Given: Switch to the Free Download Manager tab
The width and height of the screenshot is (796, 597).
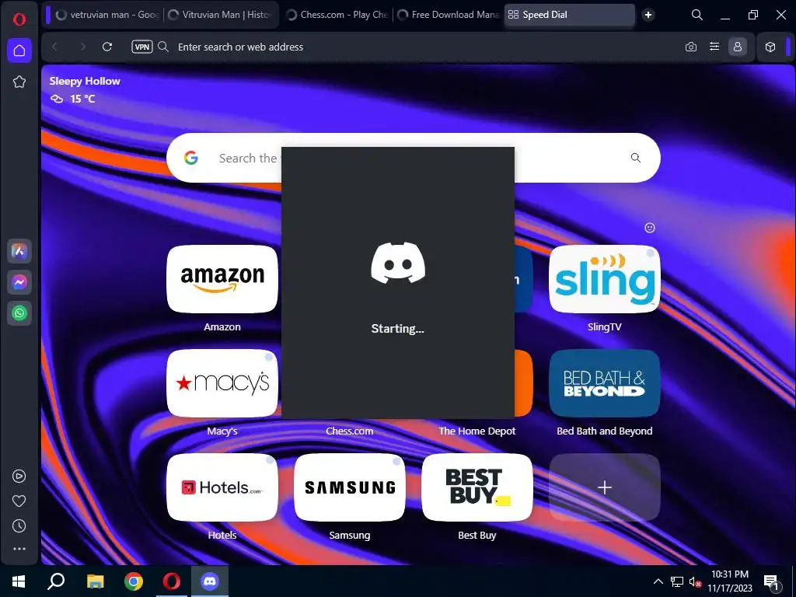Looking at the screenshot, I should [x=449, y=15].
